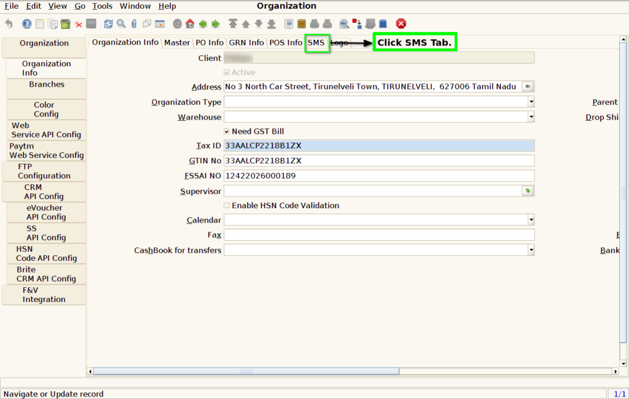Expand the Warehouse dropdown
629x399 pixels.
coord(531,117)
